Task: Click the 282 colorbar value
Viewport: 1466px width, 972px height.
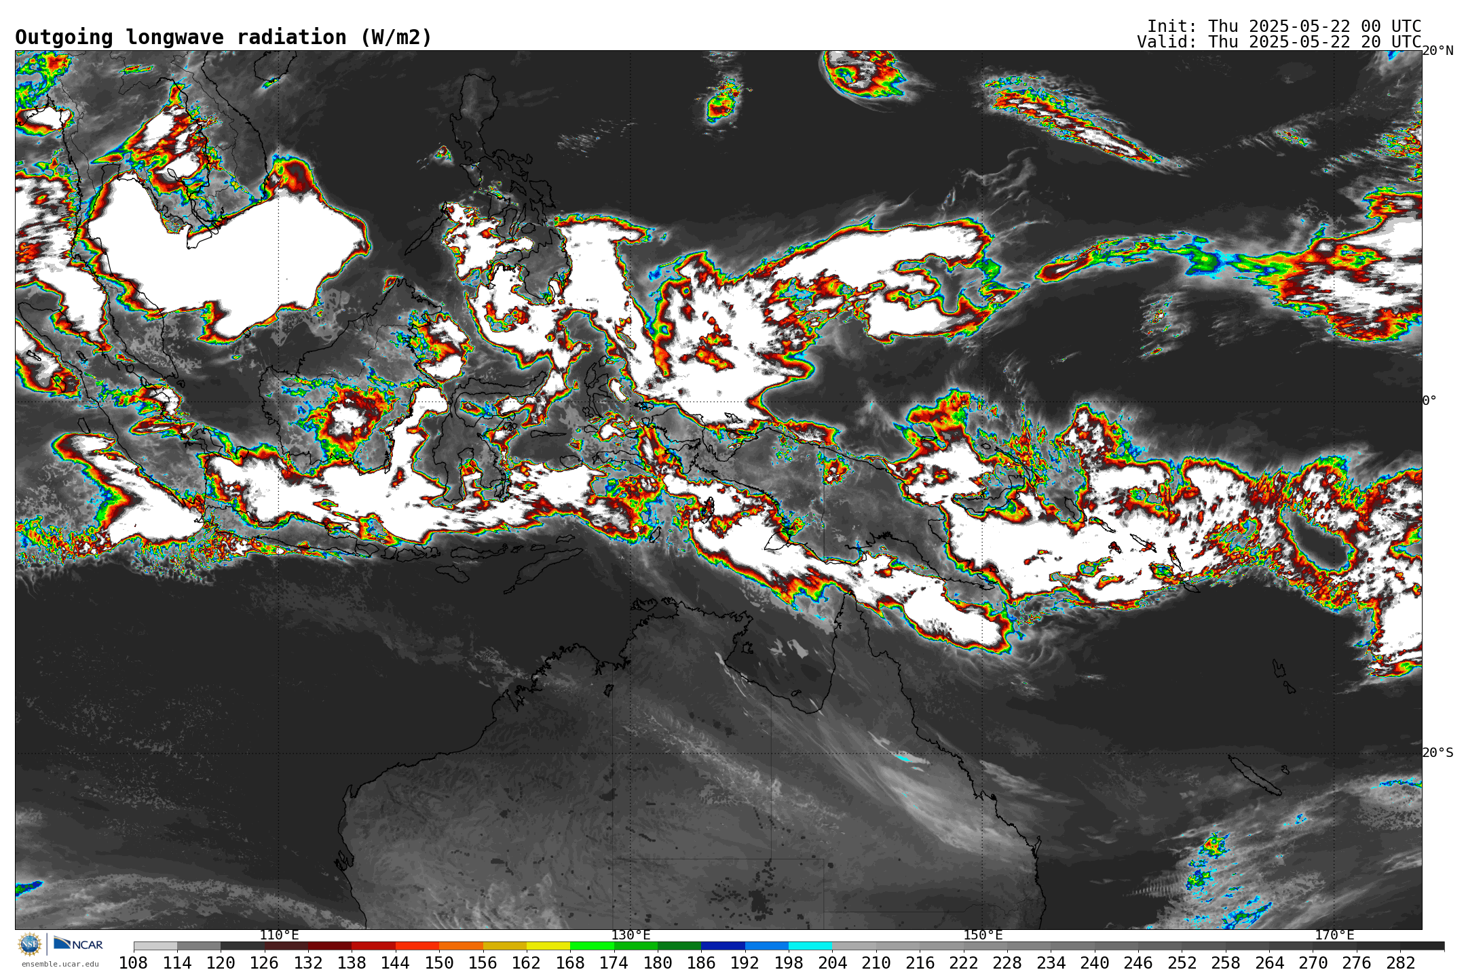Action: tap(1400, 963)
